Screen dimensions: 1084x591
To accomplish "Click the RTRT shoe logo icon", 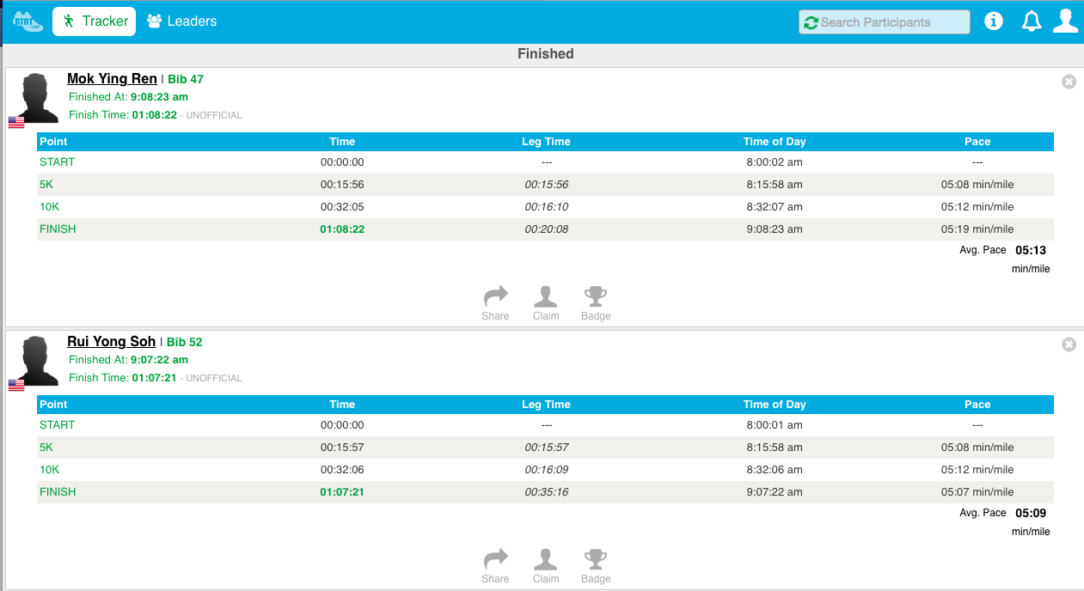I will (28, 21).
